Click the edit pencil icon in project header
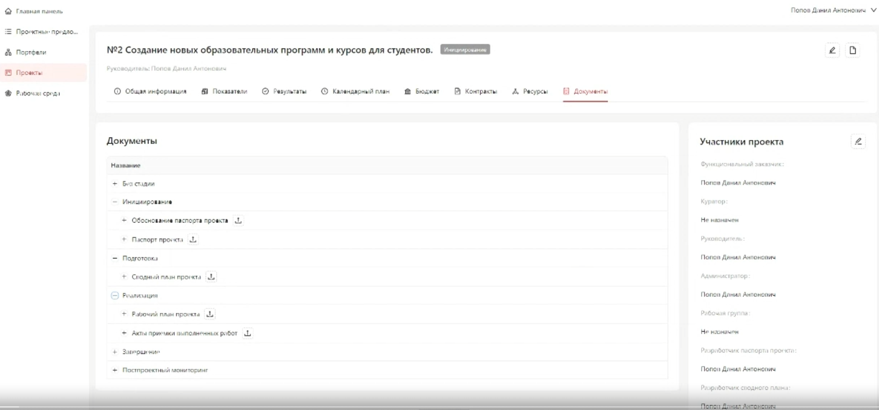Viewport: 879px width, 410px height. coord(833,50)
